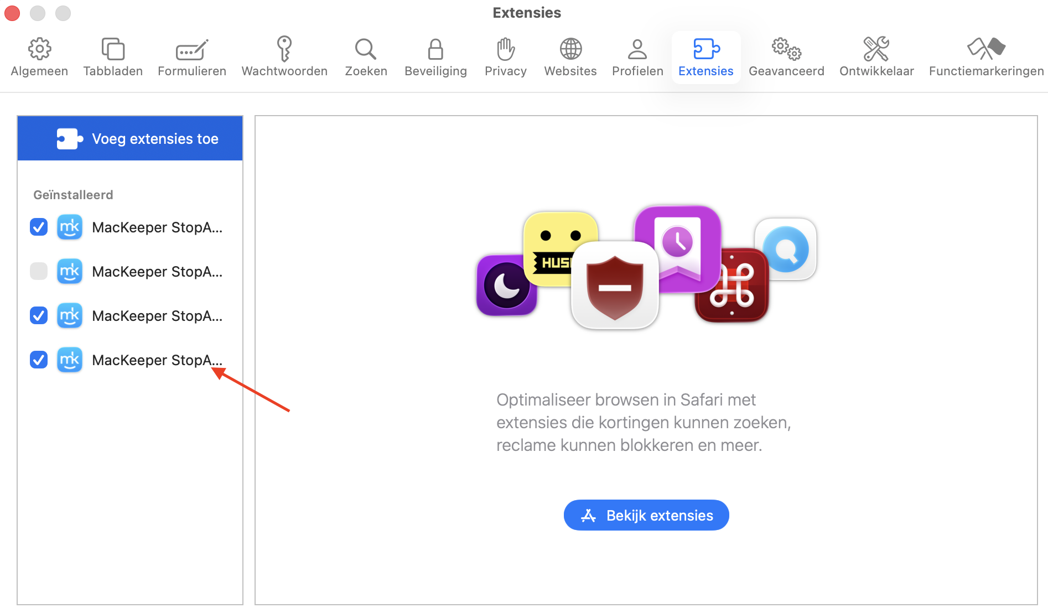Select the fourth MacKeeper StopA... row text
1048x613 pixels.
click(x=157, y=360)
